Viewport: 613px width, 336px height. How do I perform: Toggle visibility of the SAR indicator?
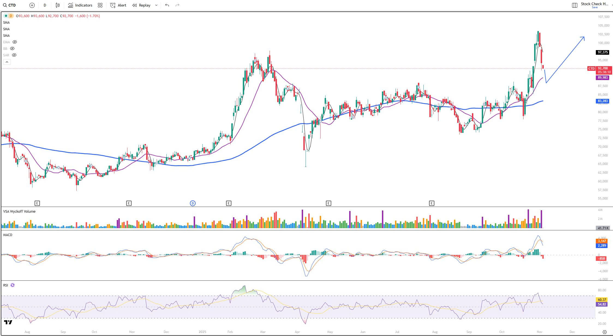pos(14,55)
